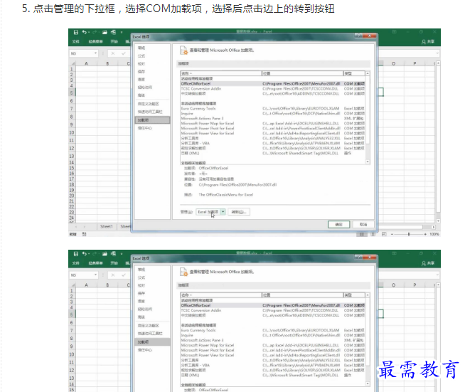Viewport: 465px width, 392px height.
Task: Select OfficeCMforExcel row in first dialog list
Action: (x=272, y=84)
